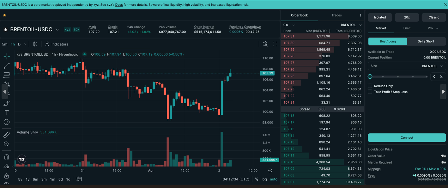Switch to the Order Book tab
Screen dimensions: 448x188
299,15
